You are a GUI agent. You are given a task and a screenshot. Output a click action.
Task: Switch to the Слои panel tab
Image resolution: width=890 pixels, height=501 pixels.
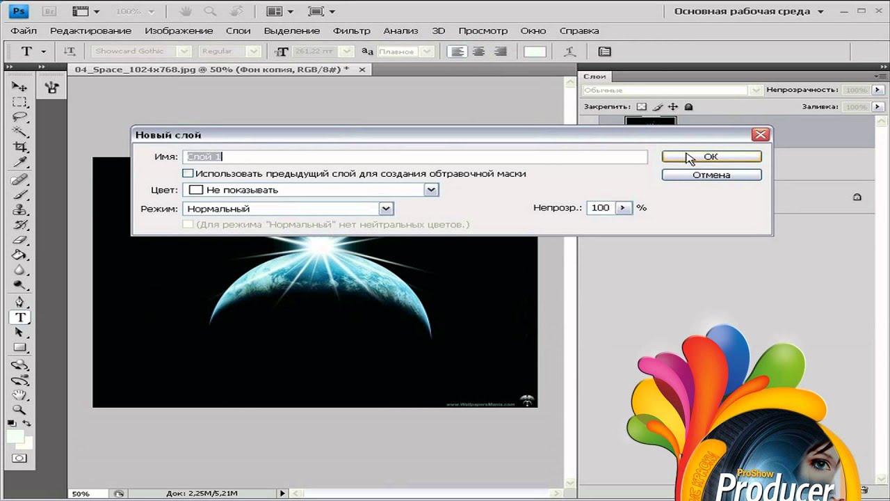(595, 76)
